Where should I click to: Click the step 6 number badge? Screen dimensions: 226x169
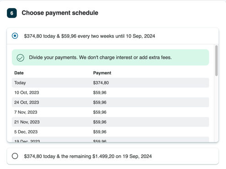pos(12,13)
